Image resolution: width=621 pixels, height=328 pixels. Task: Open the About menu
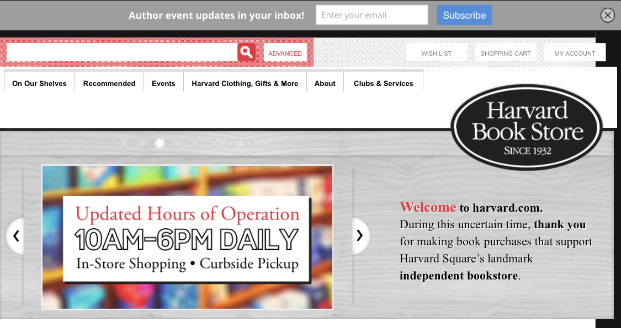tap(325, 83)
